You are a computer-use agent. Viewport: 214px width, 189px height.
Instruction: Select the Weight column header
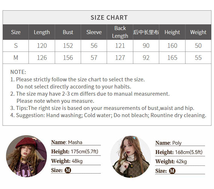[x=198, y=32]
